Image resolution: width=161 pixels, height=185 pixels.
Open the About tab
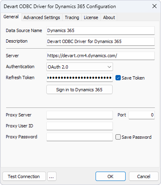tap(109, 17)
